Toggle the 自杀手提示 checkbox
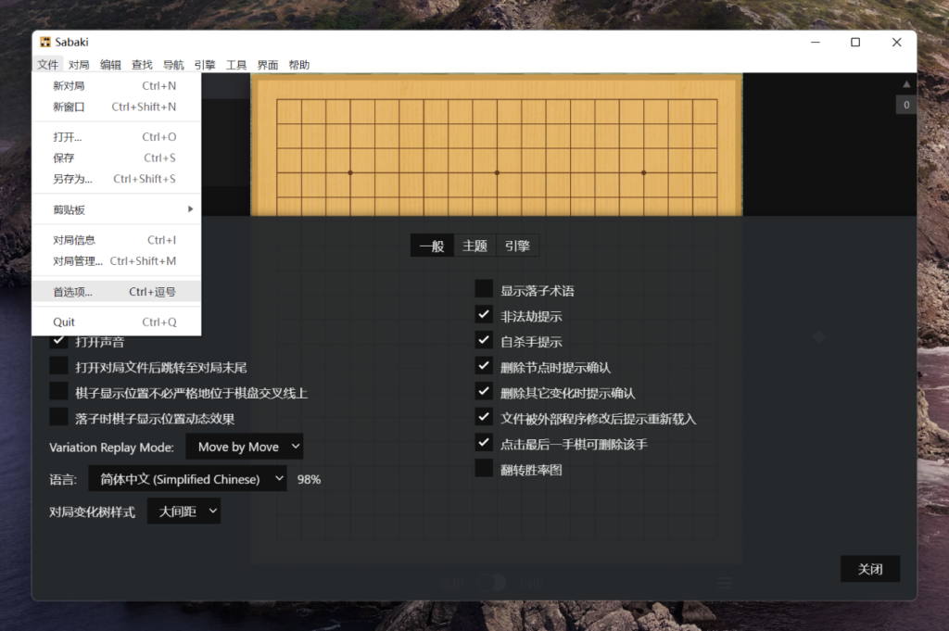 tap(484, 340)
